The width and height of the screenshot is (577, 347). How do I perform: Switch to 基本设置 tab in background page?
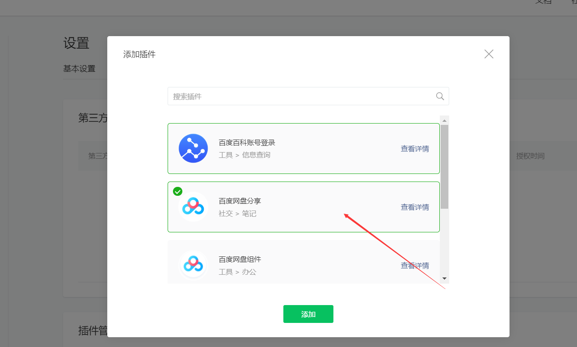tap(79, 69)
